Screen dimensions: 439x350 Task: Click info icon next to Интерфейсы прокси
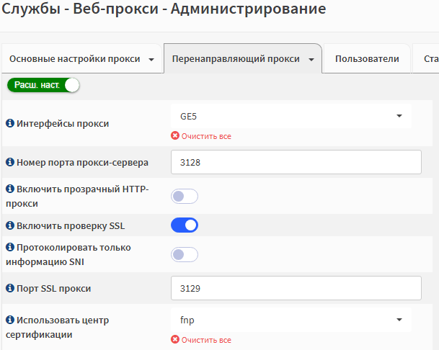tap(10, 123)
